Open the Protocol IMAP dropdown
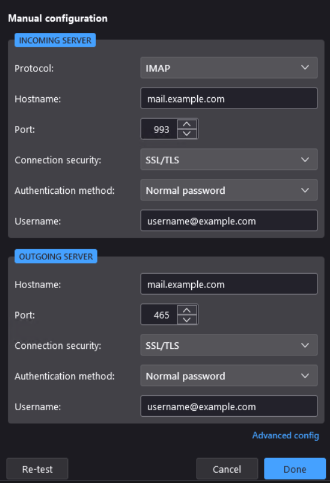Screen dimensions: 330x483 click(x=229, y=67)
